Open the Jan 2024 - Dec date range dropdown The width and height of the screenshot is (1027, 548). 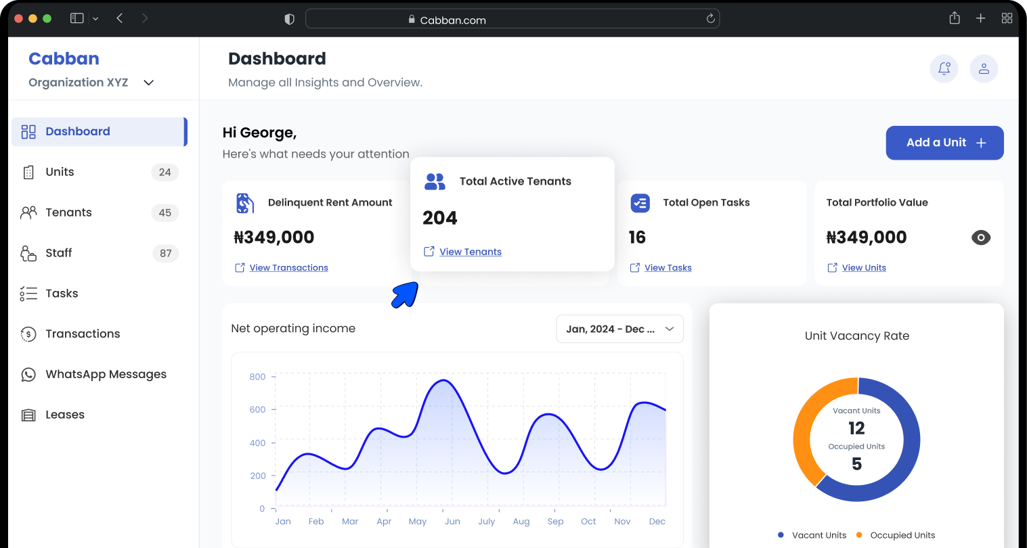619,329
